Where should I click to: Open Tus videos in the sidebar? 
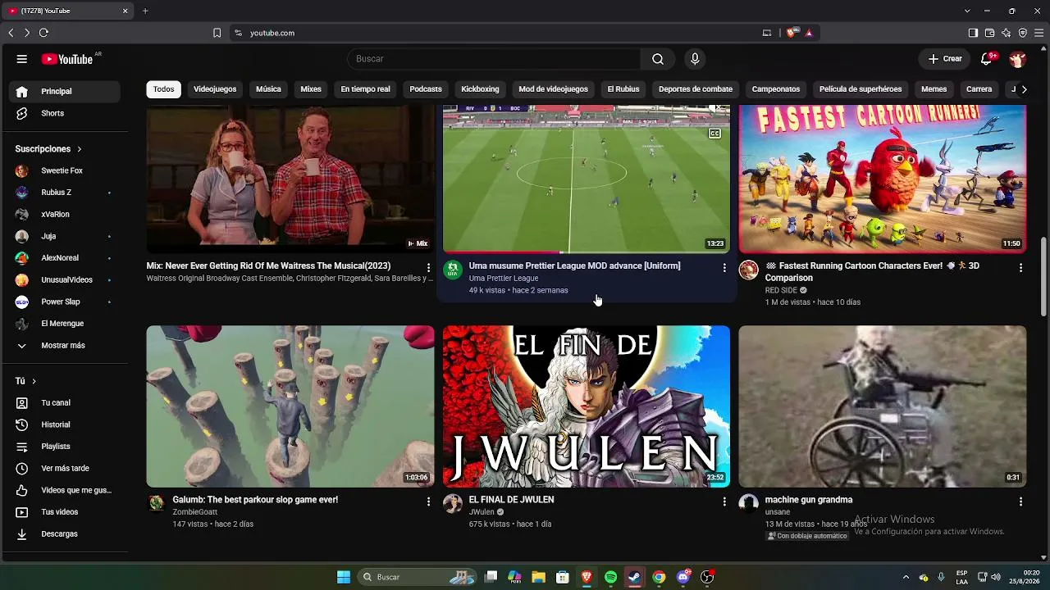click(x=64, y=512)
